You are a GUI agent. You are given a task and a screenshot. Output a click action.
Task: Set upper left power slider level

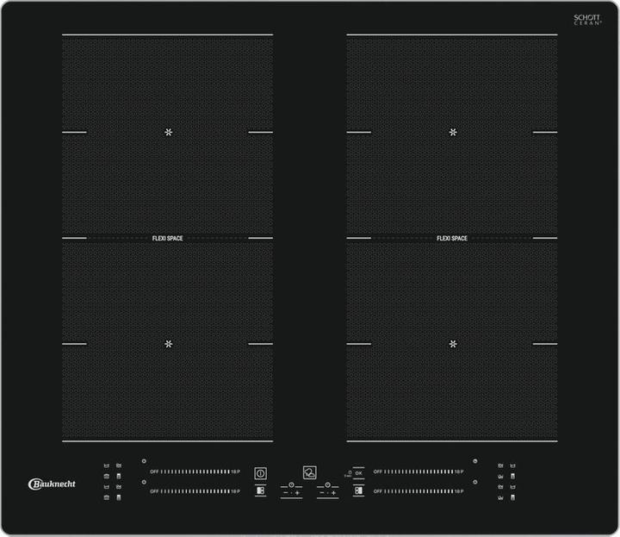click(195, 471)
